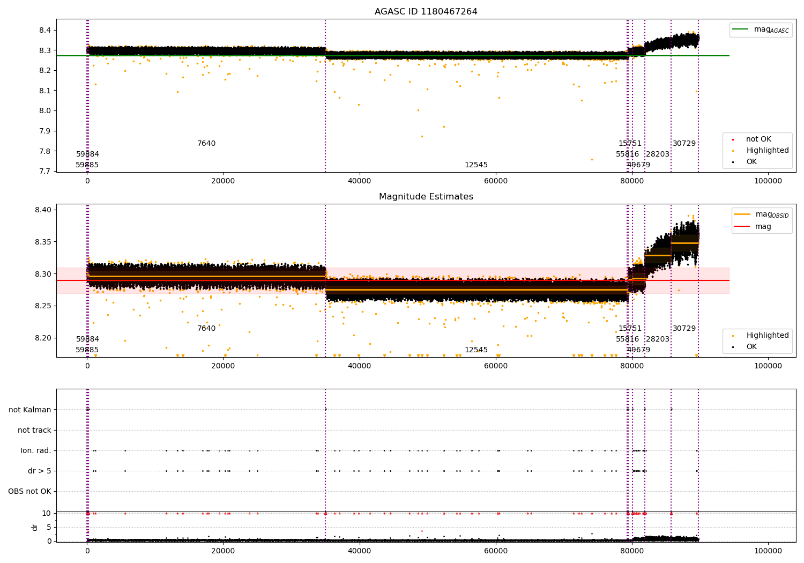
Task: Click the '59884' annotation in the top plot
Action: tap(87, 154)
